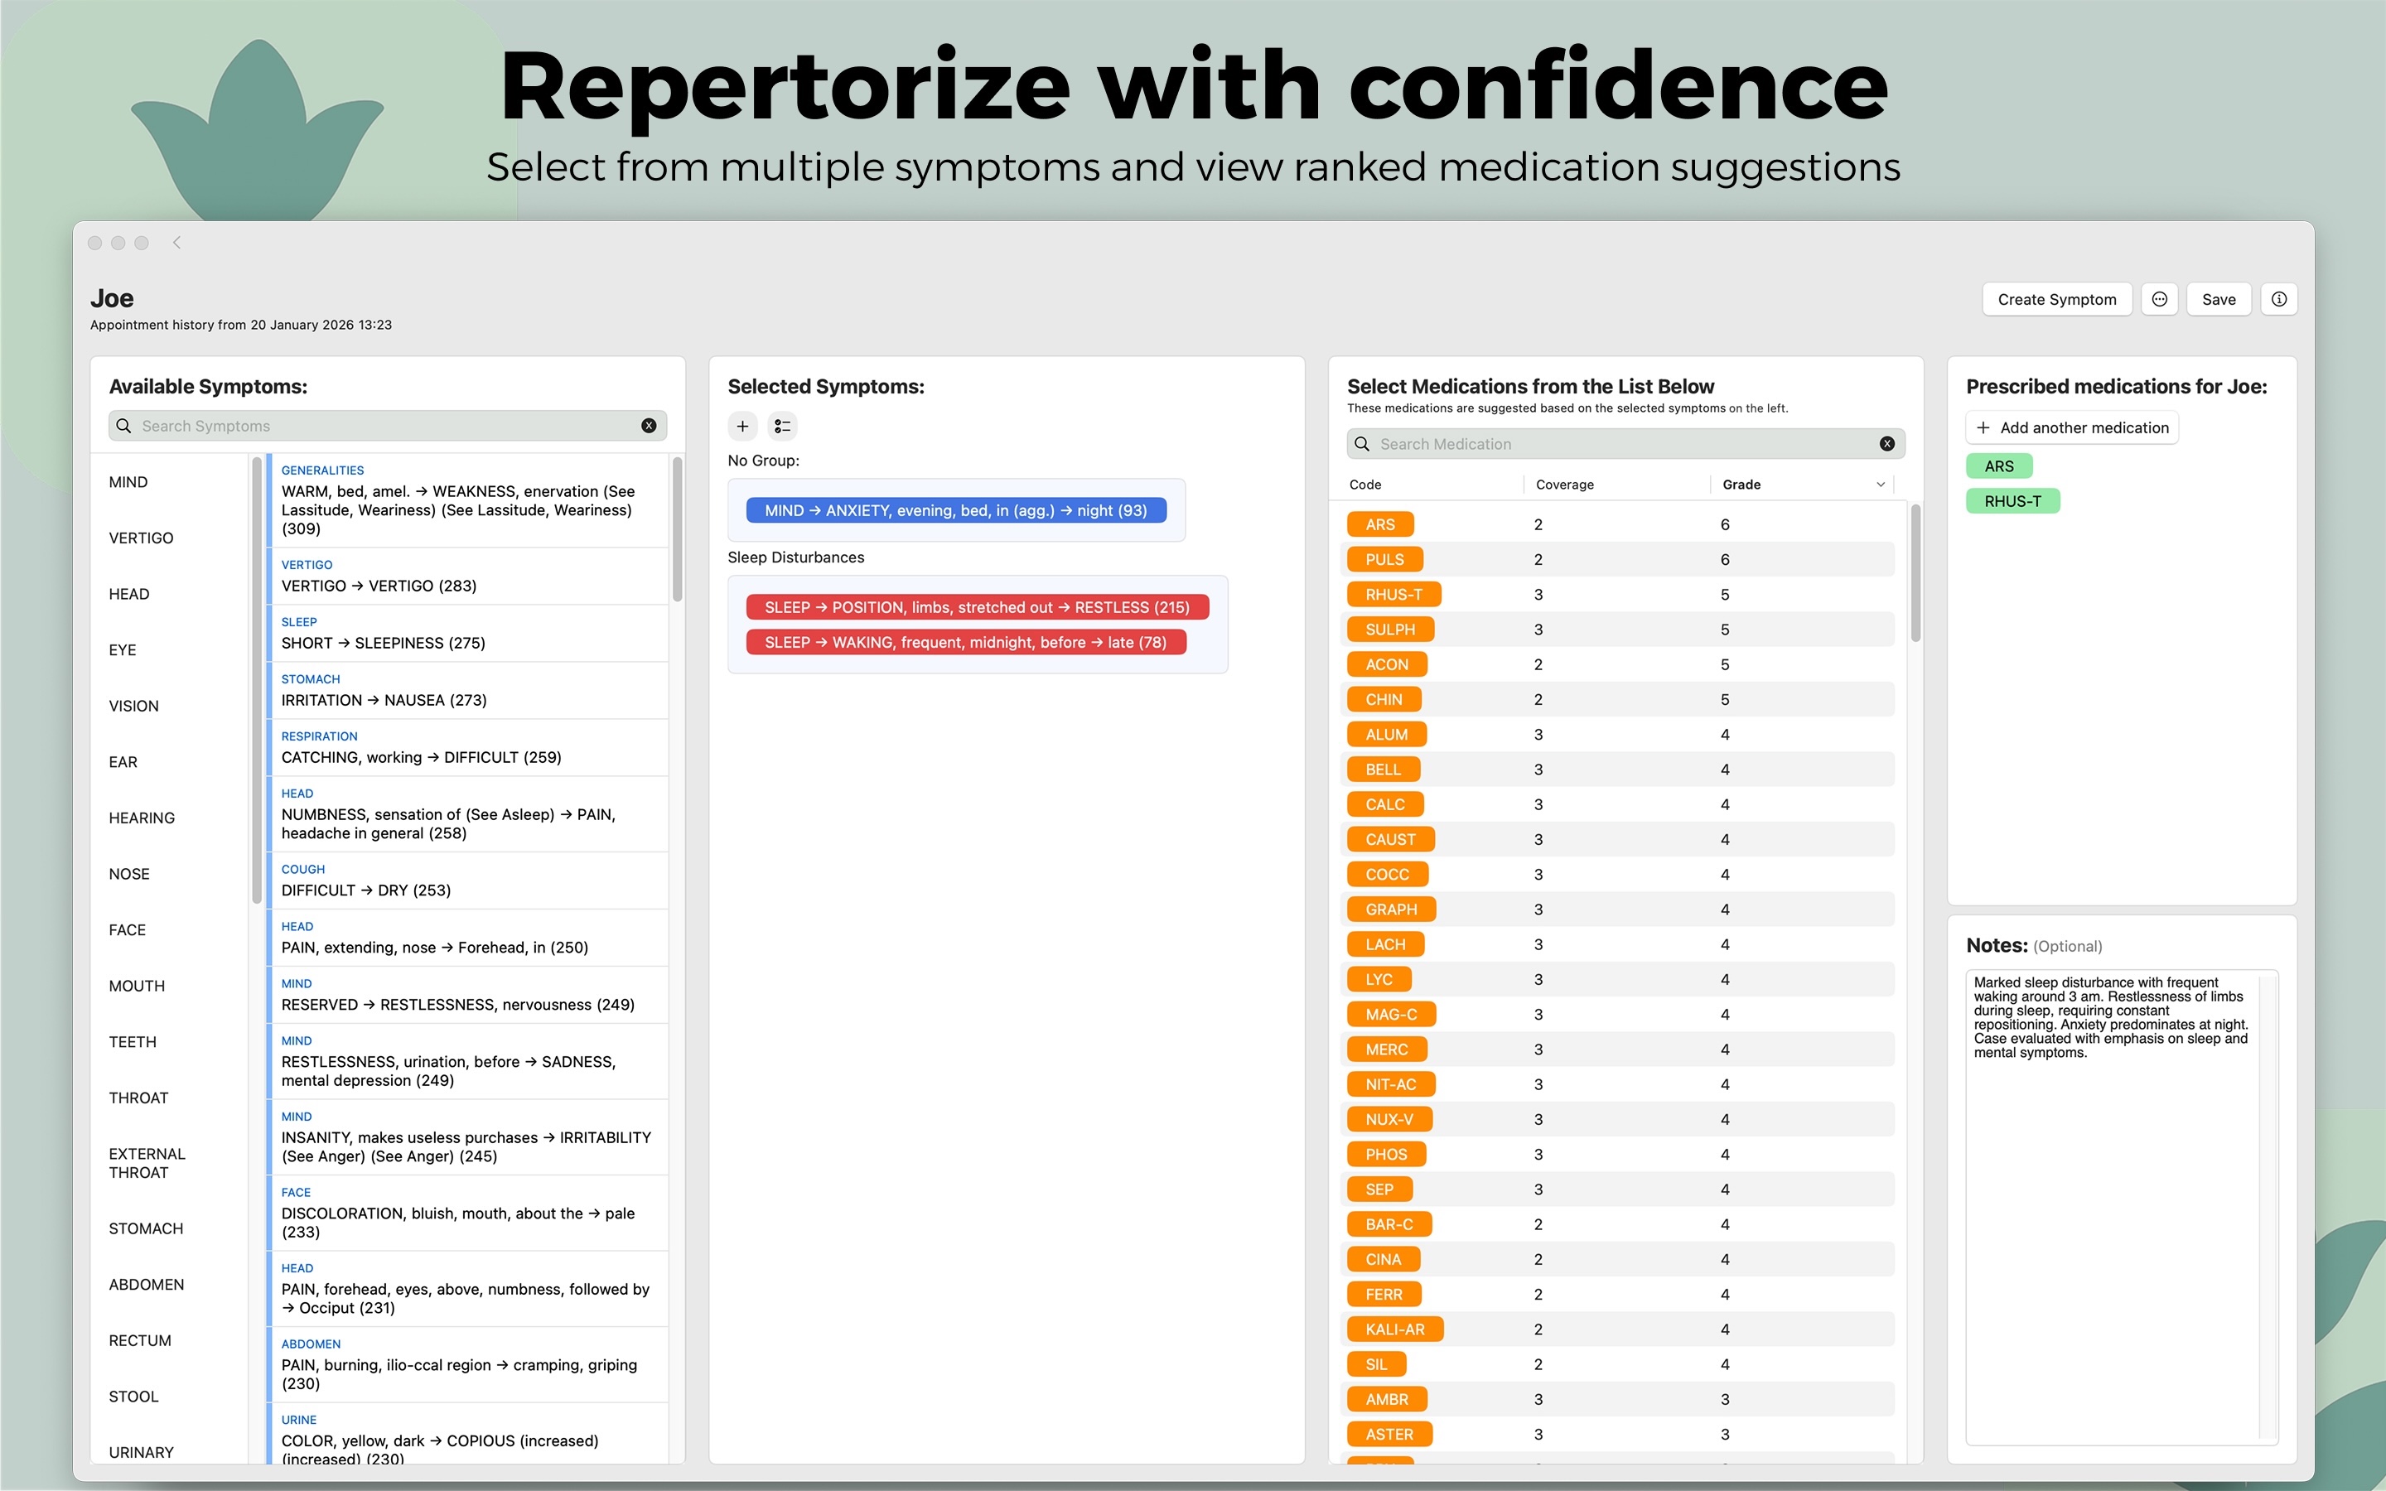Viewport: 2386px width, 1491px height.
Task: Sort medications by Code column
Action: coord(1365,485)
